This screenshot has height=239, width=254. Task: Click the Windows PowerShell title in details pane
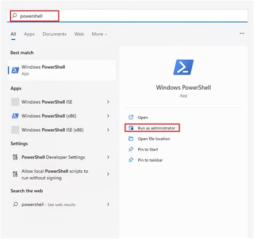[x=183, y=88]
